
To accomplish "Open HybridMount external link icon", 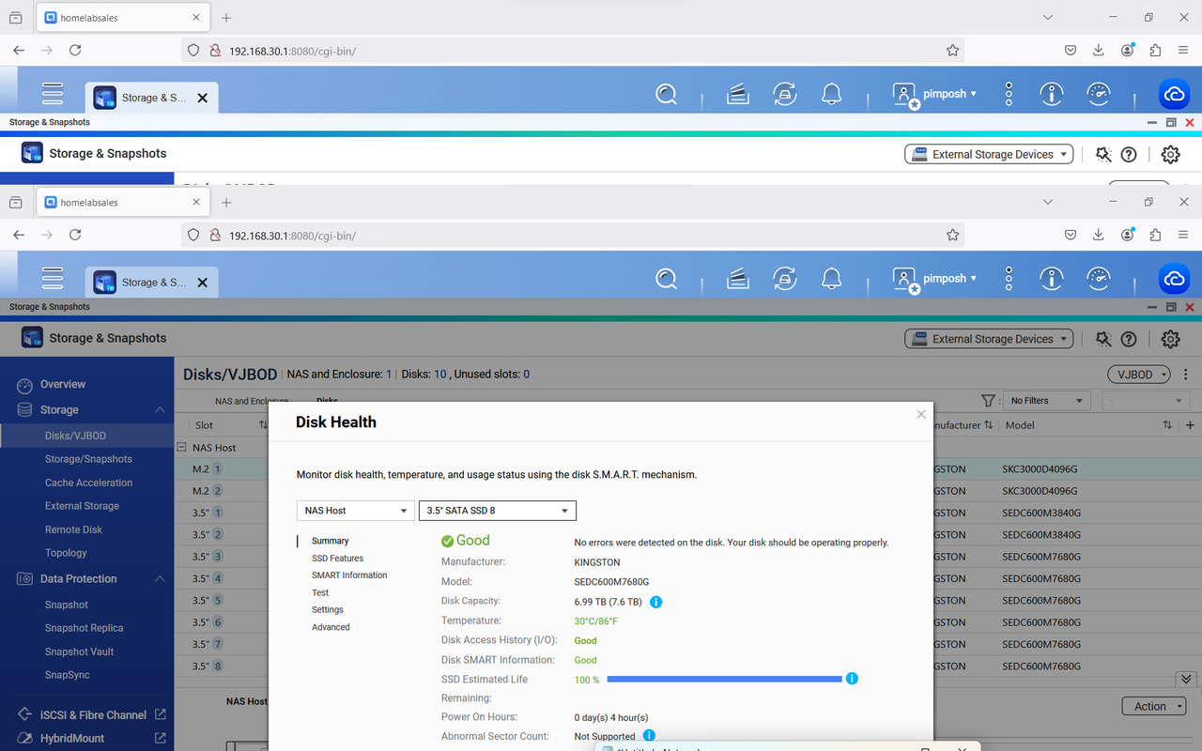I will pos(160,738).
